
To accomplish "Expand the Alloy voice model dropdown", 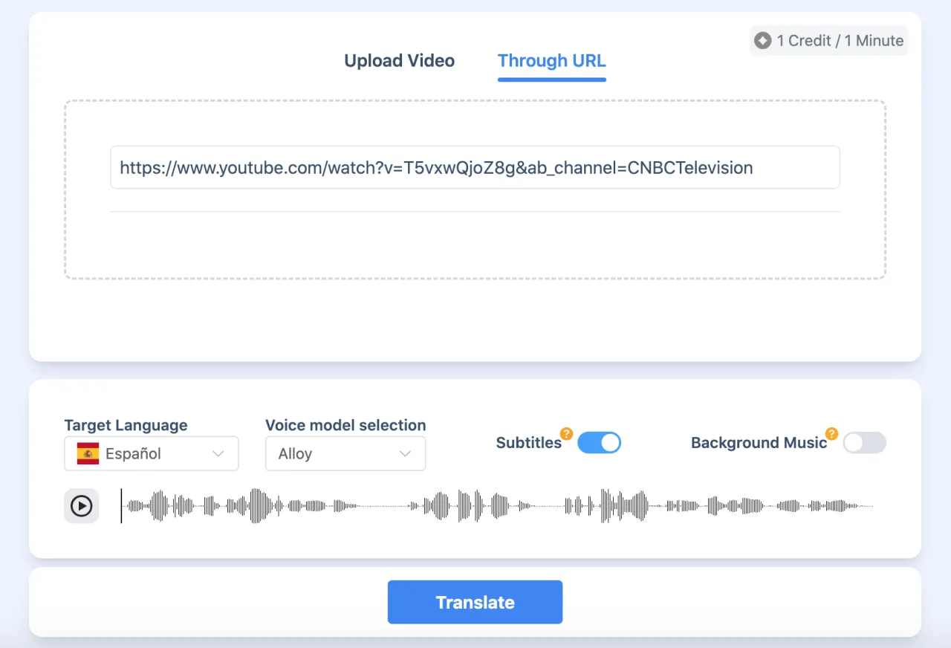I will pos(345,453).
